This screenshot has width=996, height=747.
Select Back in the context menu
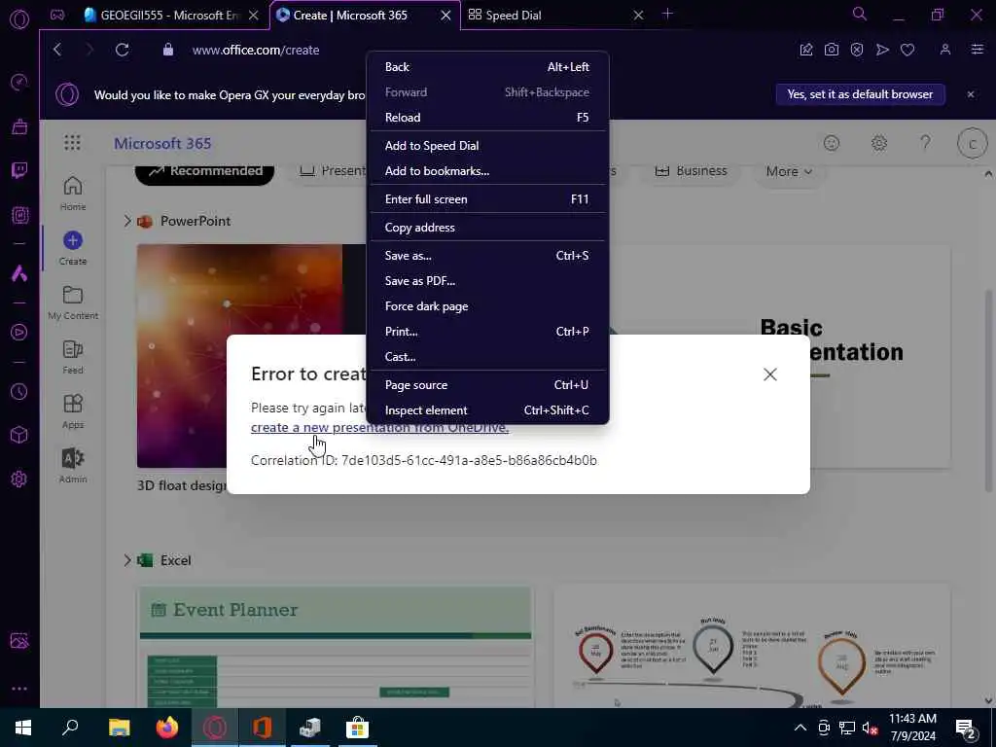pos(487,67)
